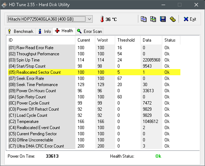Click the Data column header
205x166 pixels.
click(x=151, y=40)
